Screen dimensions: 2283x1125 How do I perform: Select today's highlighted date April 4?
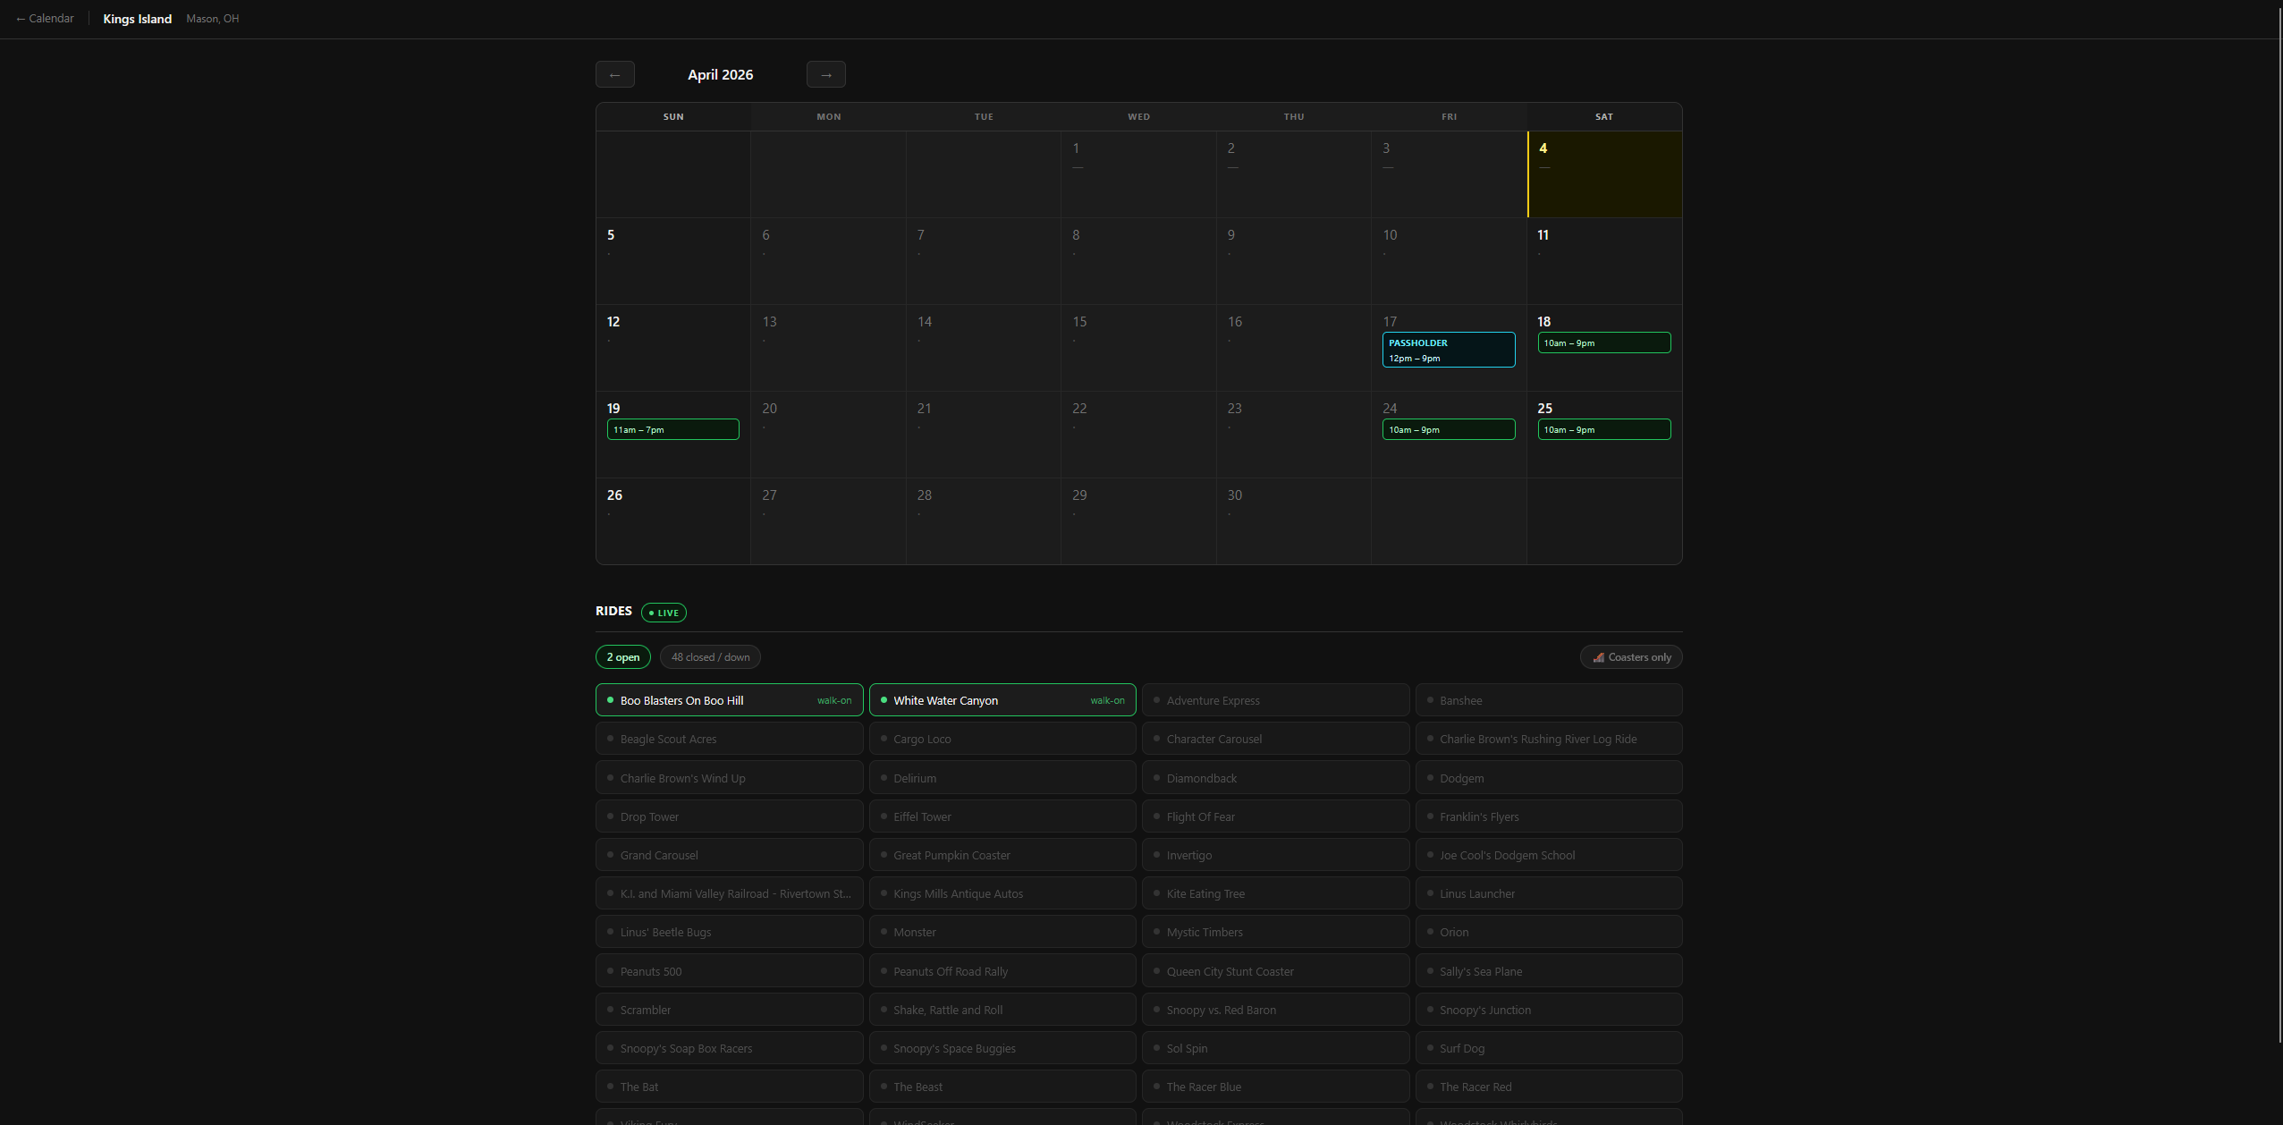pyautogui.click(x=1604, y=174)
